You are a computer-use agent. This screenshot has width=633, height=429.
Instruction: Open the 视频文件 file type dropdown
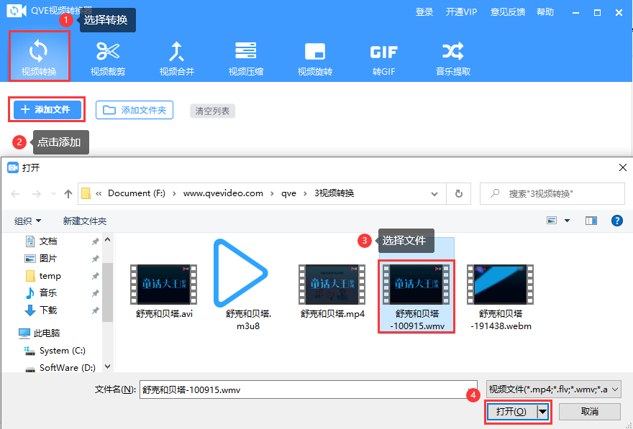coord(553,389)
